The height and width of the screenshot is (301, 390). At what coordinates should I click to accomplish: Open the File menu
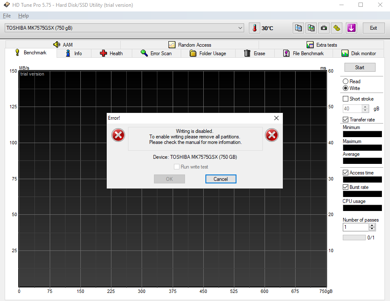(x=7, y=16)
